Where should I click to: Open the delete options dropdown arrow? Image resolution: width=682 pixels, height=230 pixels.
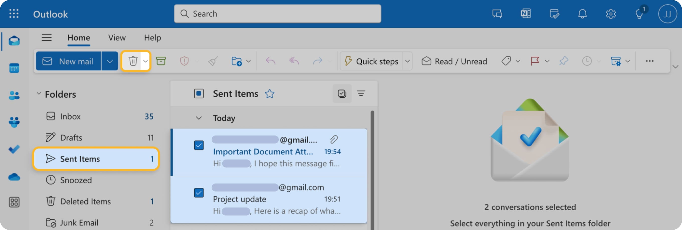145,61
